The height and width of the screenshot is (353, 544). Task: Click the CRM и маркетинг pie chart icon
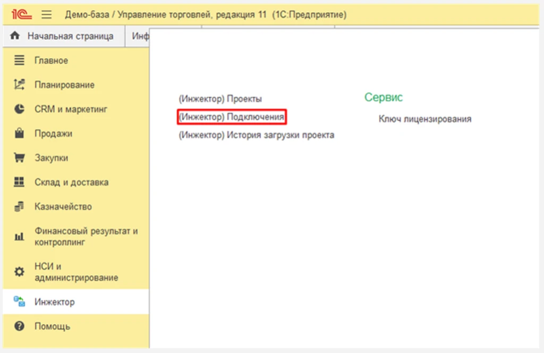pyautogui.click(x=19, y=109)
